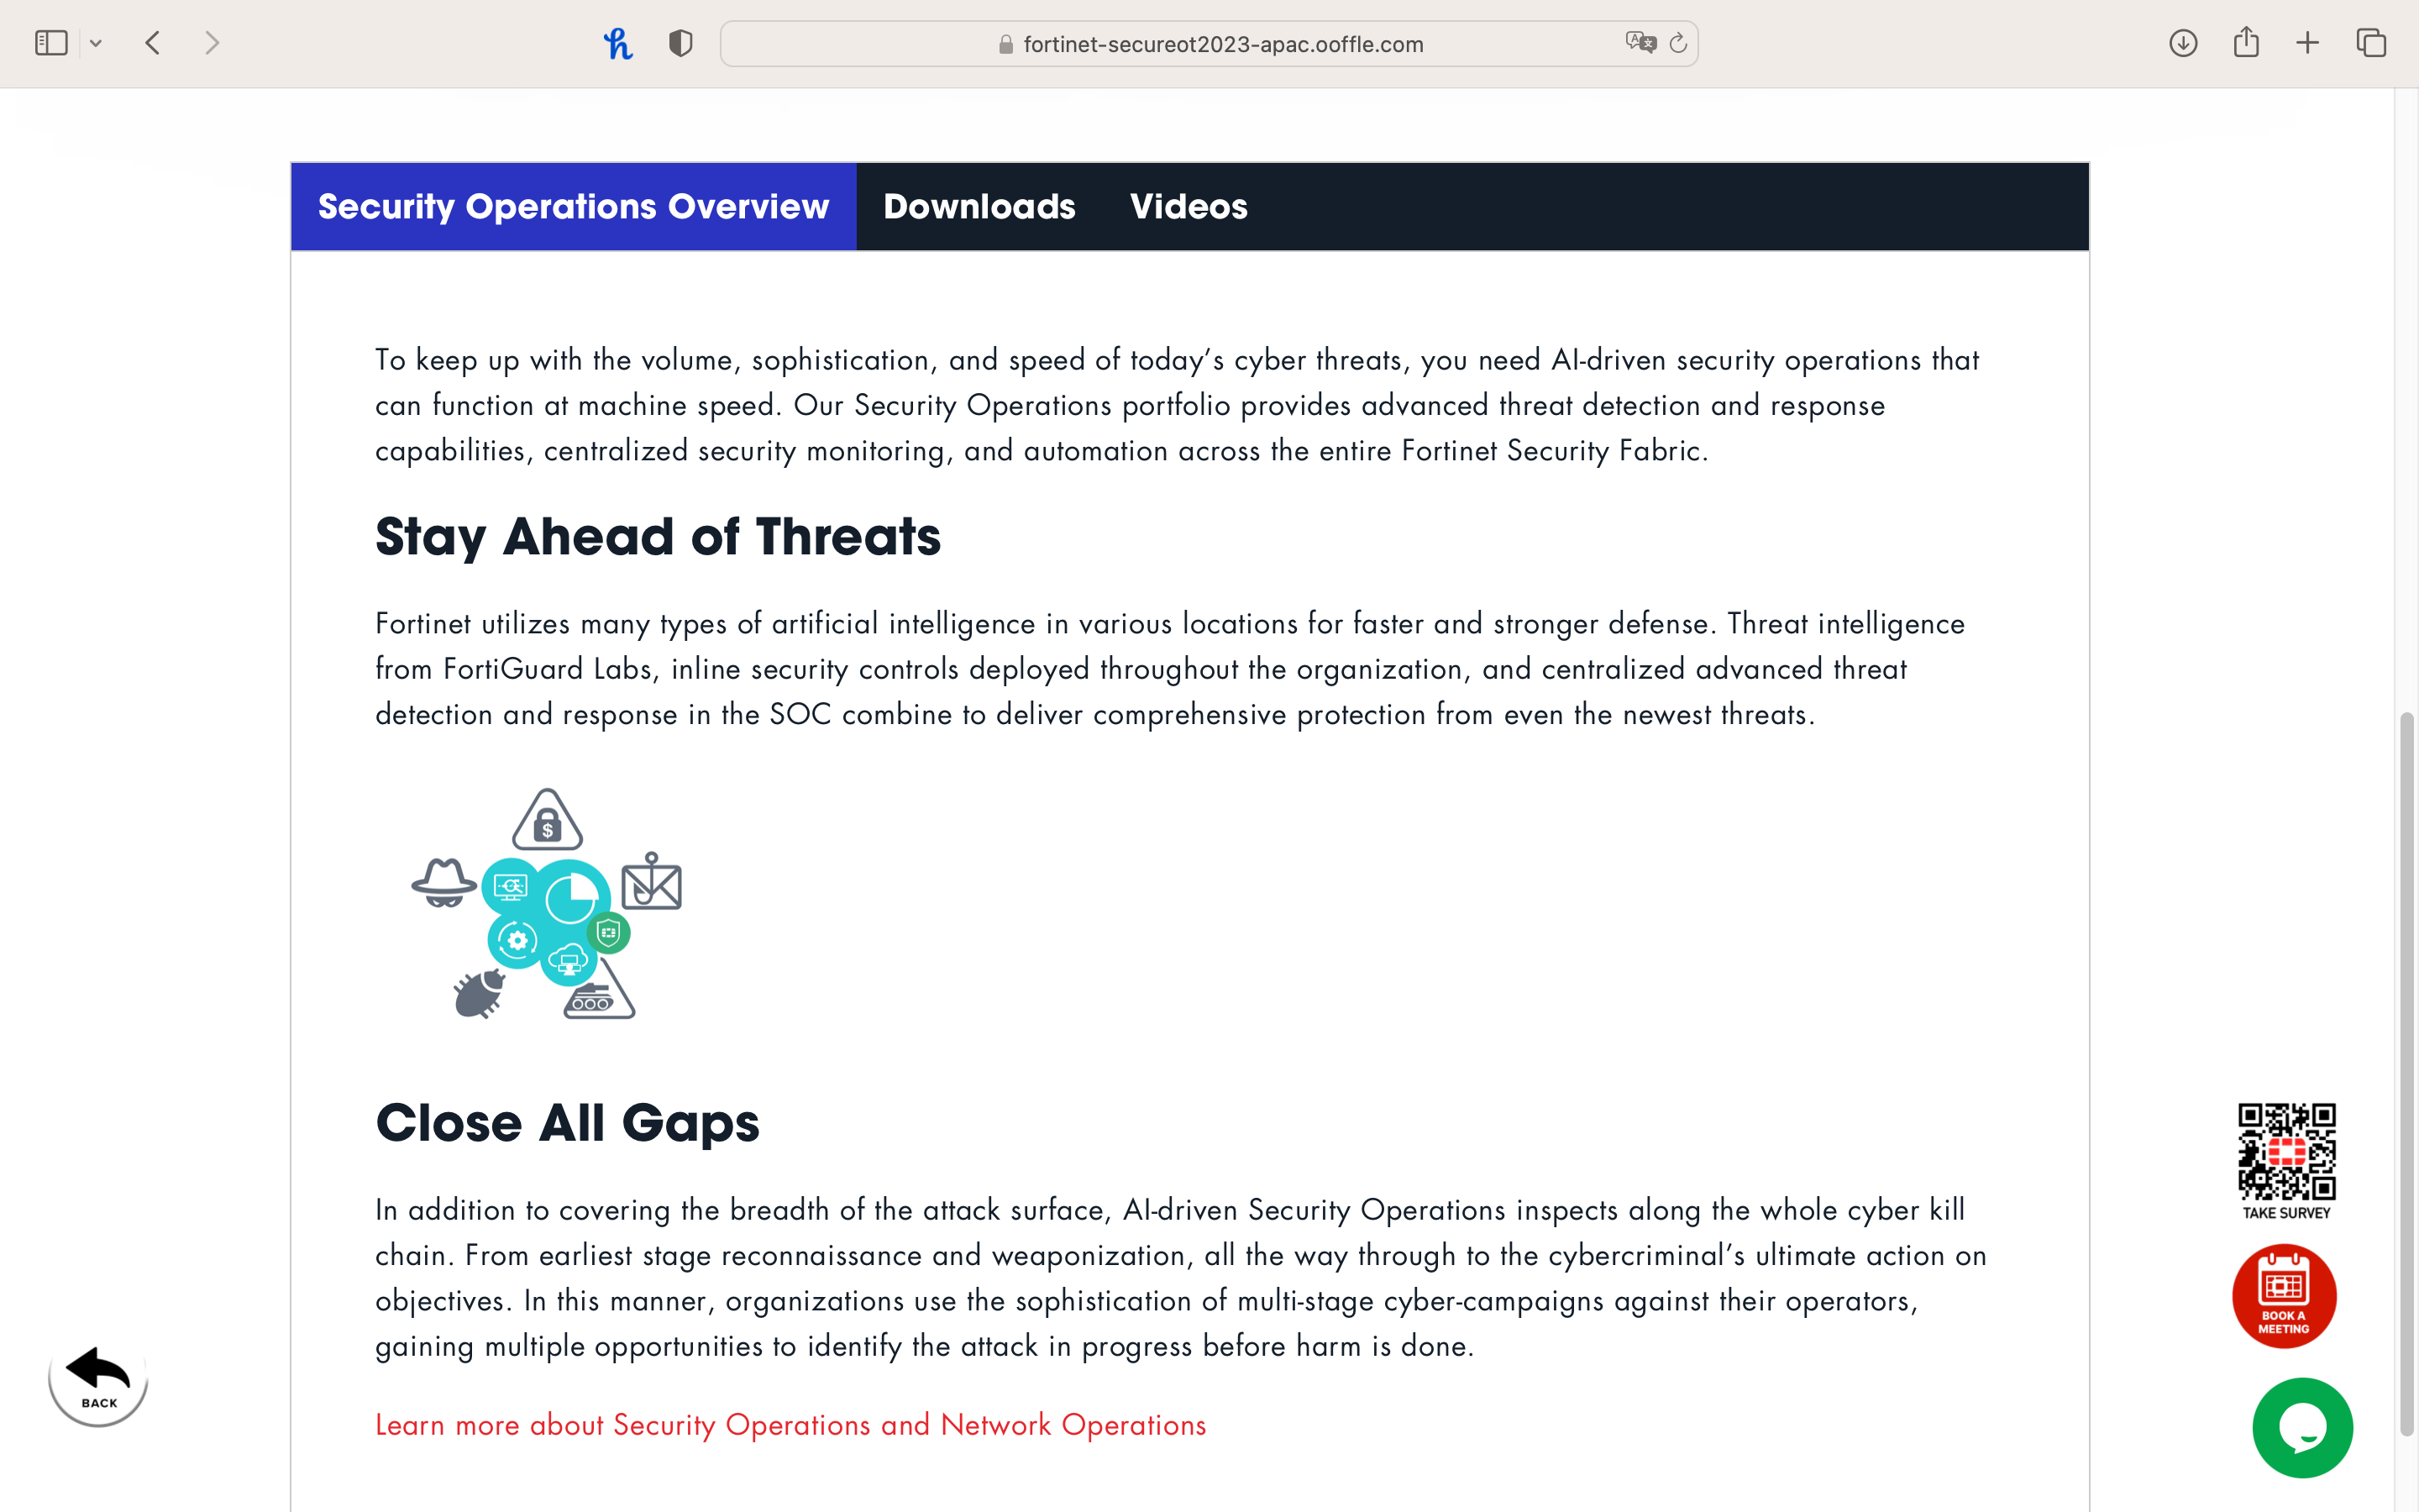This screenshot has width=2419, height=1512.
Task: Open the Security Operations illustration graphic
Action: [x=547, y=903]
